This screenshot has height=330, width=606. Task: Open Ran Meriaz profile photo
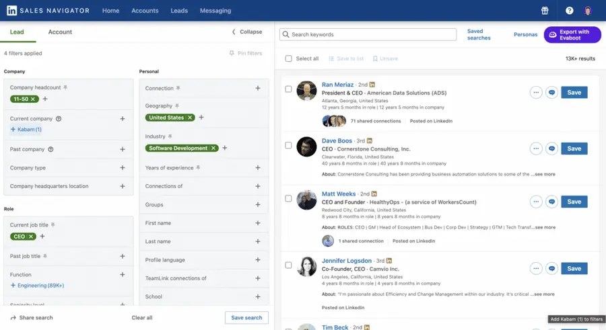click(306, 91)
